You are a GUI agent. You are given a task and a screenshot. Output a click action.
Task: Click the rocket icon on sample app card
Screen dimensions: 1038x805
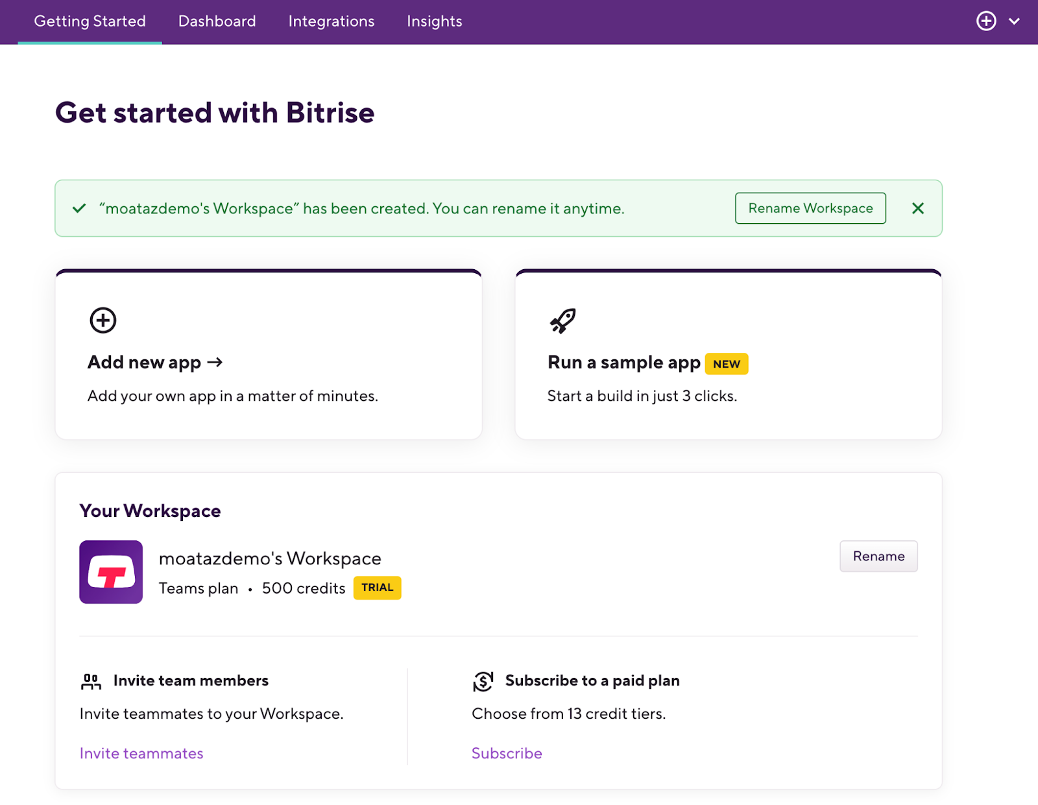coord(562,320)
